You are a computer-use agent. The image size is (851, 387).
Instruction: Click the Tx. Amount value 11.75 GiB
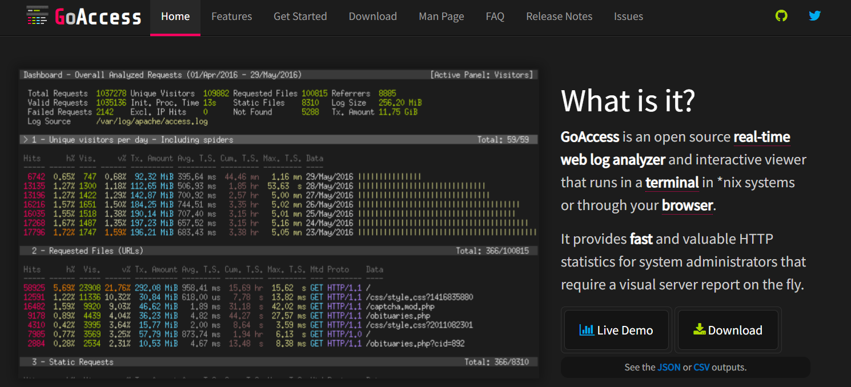tap(398, 112)
